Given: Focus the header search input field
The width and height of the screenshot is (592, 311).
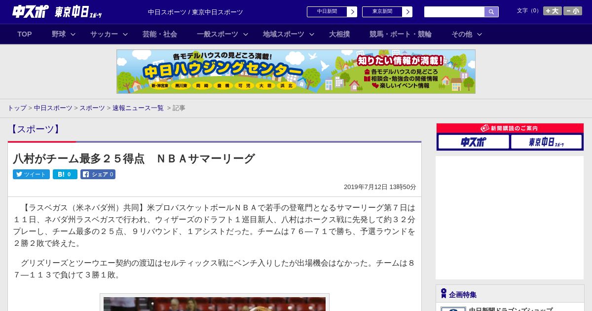Looking at the screenshot, I should pos(454,12).
